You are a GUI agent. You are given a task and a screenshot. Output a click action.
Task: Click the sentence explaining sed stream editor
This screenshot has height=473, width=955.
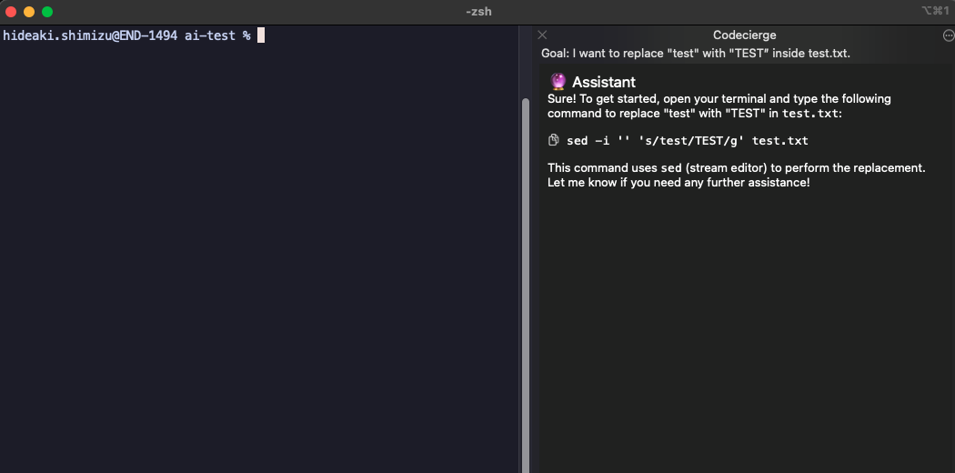tap(736, 168)
